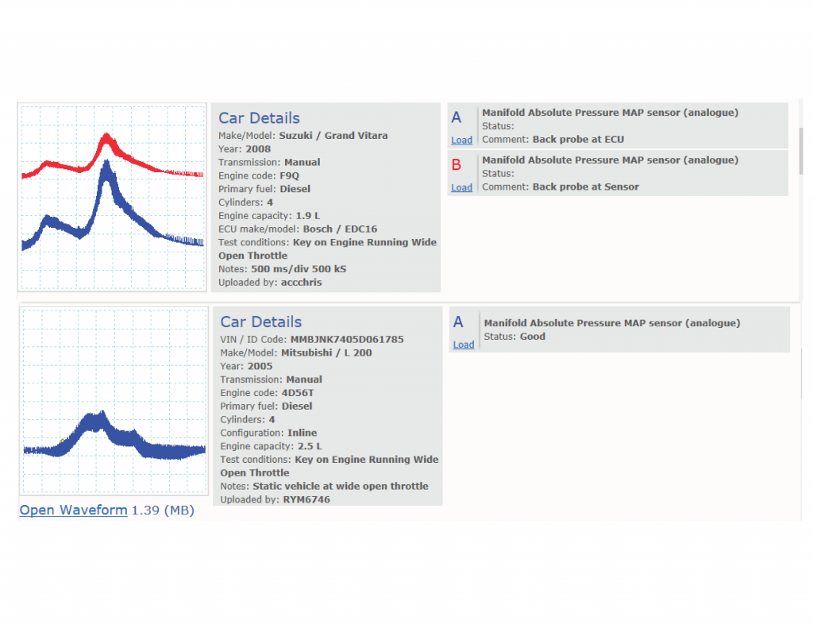Viewport: 813px width, 624px height.
Task: Click the engine code 4D56T value
Action: 298,393
